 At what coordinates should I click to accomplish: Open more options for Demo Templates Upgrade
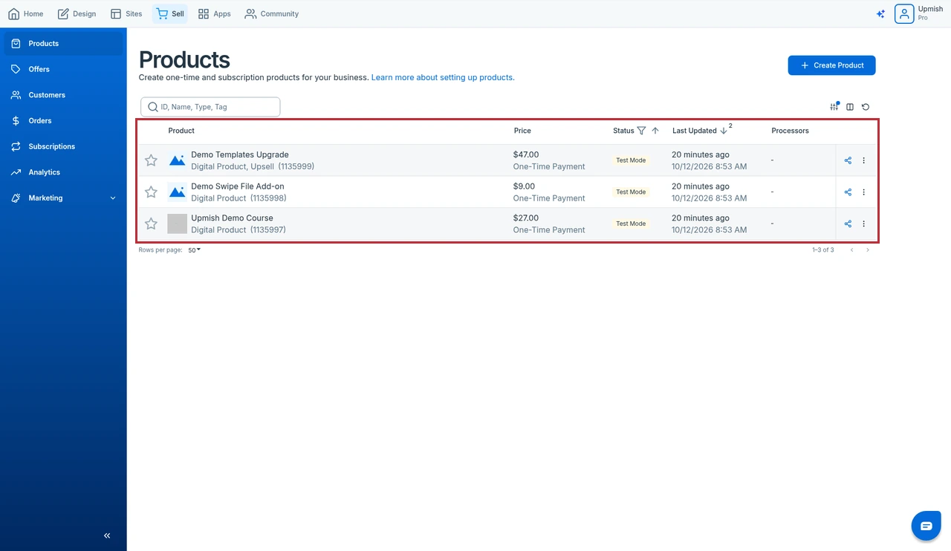click(863, 160)
